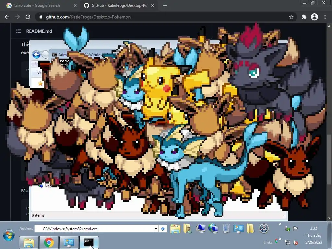Image resolution: width=332 pixels, height=249 pixels.
Task: Open the Chrome profile avatar menu
Action: pyautogui.click(x=314, y=17)
